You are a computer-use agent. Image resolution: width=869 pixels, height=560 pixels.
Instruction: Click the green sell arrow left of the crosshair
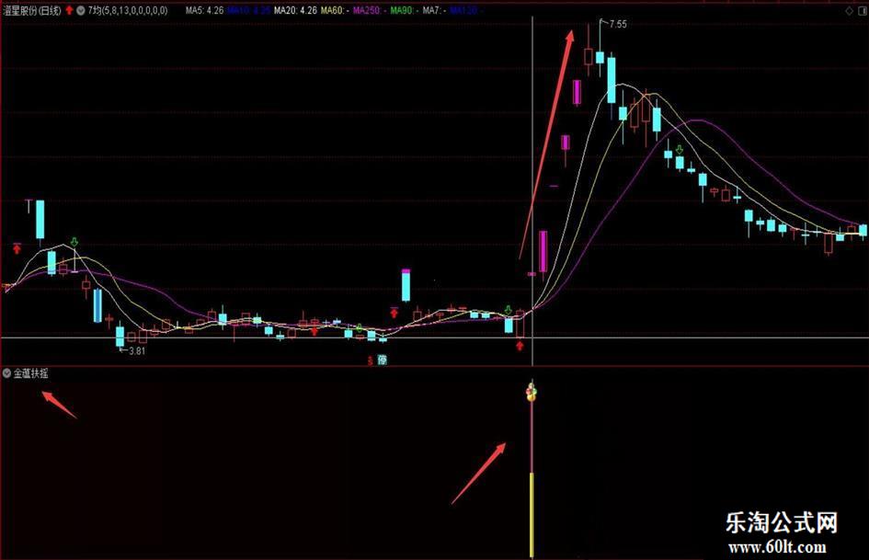508,309
